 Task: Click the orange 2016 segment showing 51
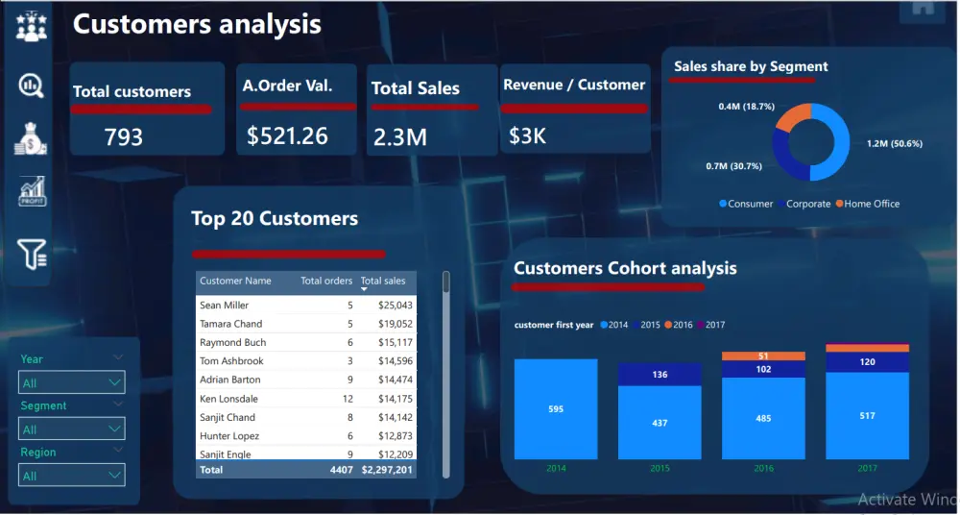click(x=763, y=356)
